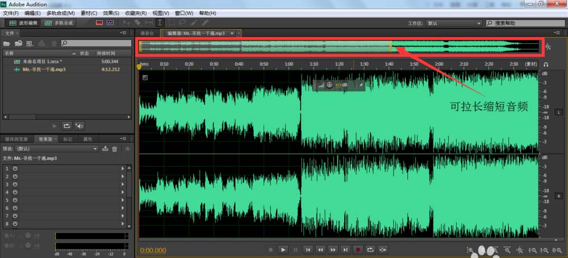Switch to the 调音台 tab

(x=147, y=33)
